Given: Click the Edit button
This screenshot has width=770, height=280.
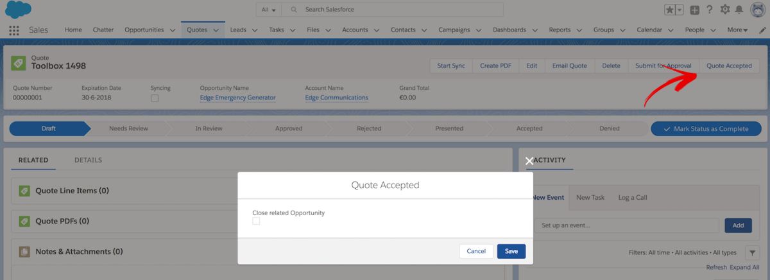Looking at the screenshot, I should [532, 66].
